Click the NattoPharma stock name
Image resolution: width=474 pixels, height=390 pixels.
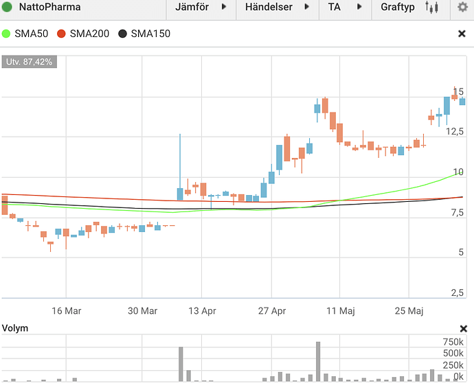coord(50,7)
